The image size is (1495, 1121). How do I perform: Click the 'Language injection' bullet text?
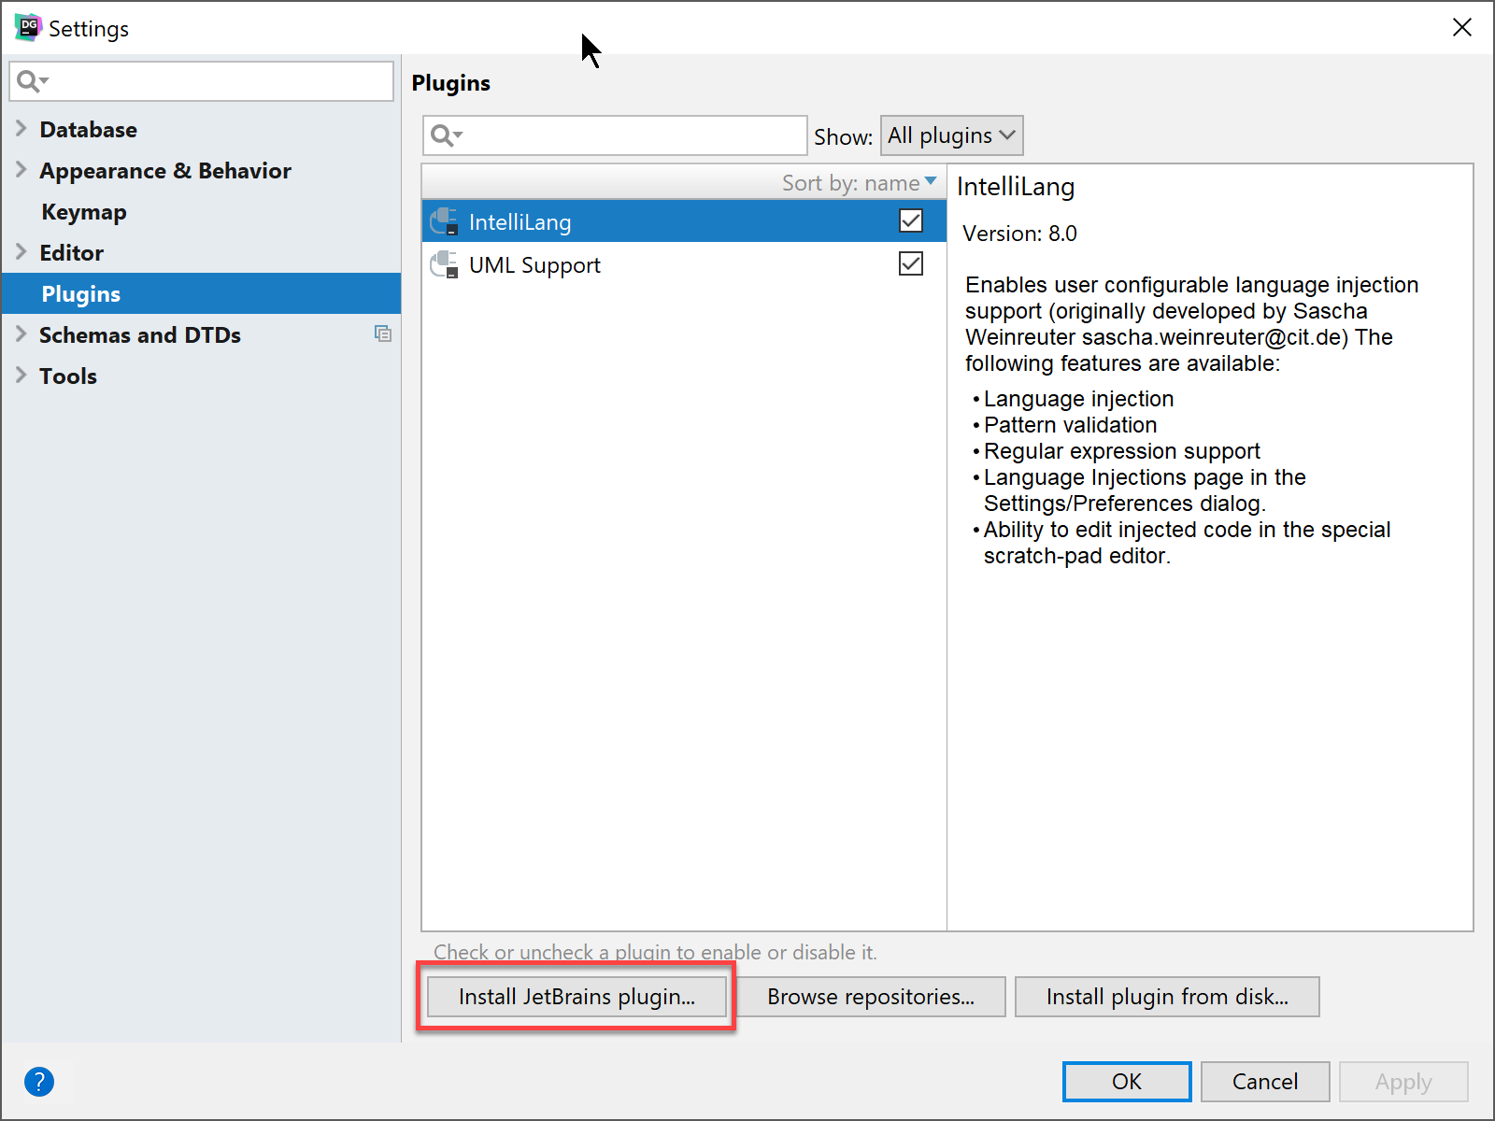pyautogui.click(x=1078, y=399)
